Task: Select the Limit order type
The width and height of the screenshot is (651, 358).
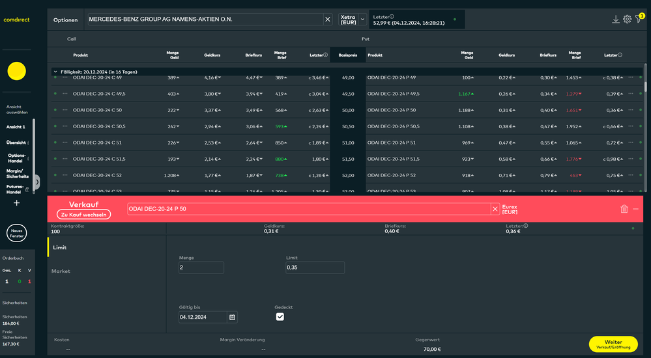Action: click(x=59, y=247)
